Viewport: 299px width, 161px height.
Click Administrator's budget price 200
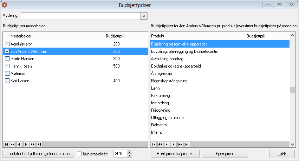[116, 44]
